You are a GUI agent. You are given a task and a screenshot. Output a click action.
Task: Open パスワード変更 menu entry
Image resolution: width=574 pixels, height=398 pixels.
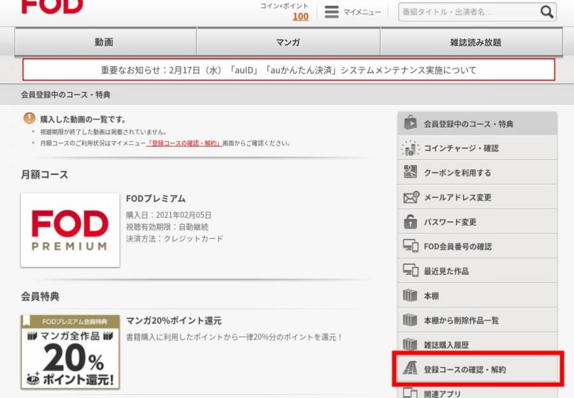pyautogui.click(x=477, y=222)
